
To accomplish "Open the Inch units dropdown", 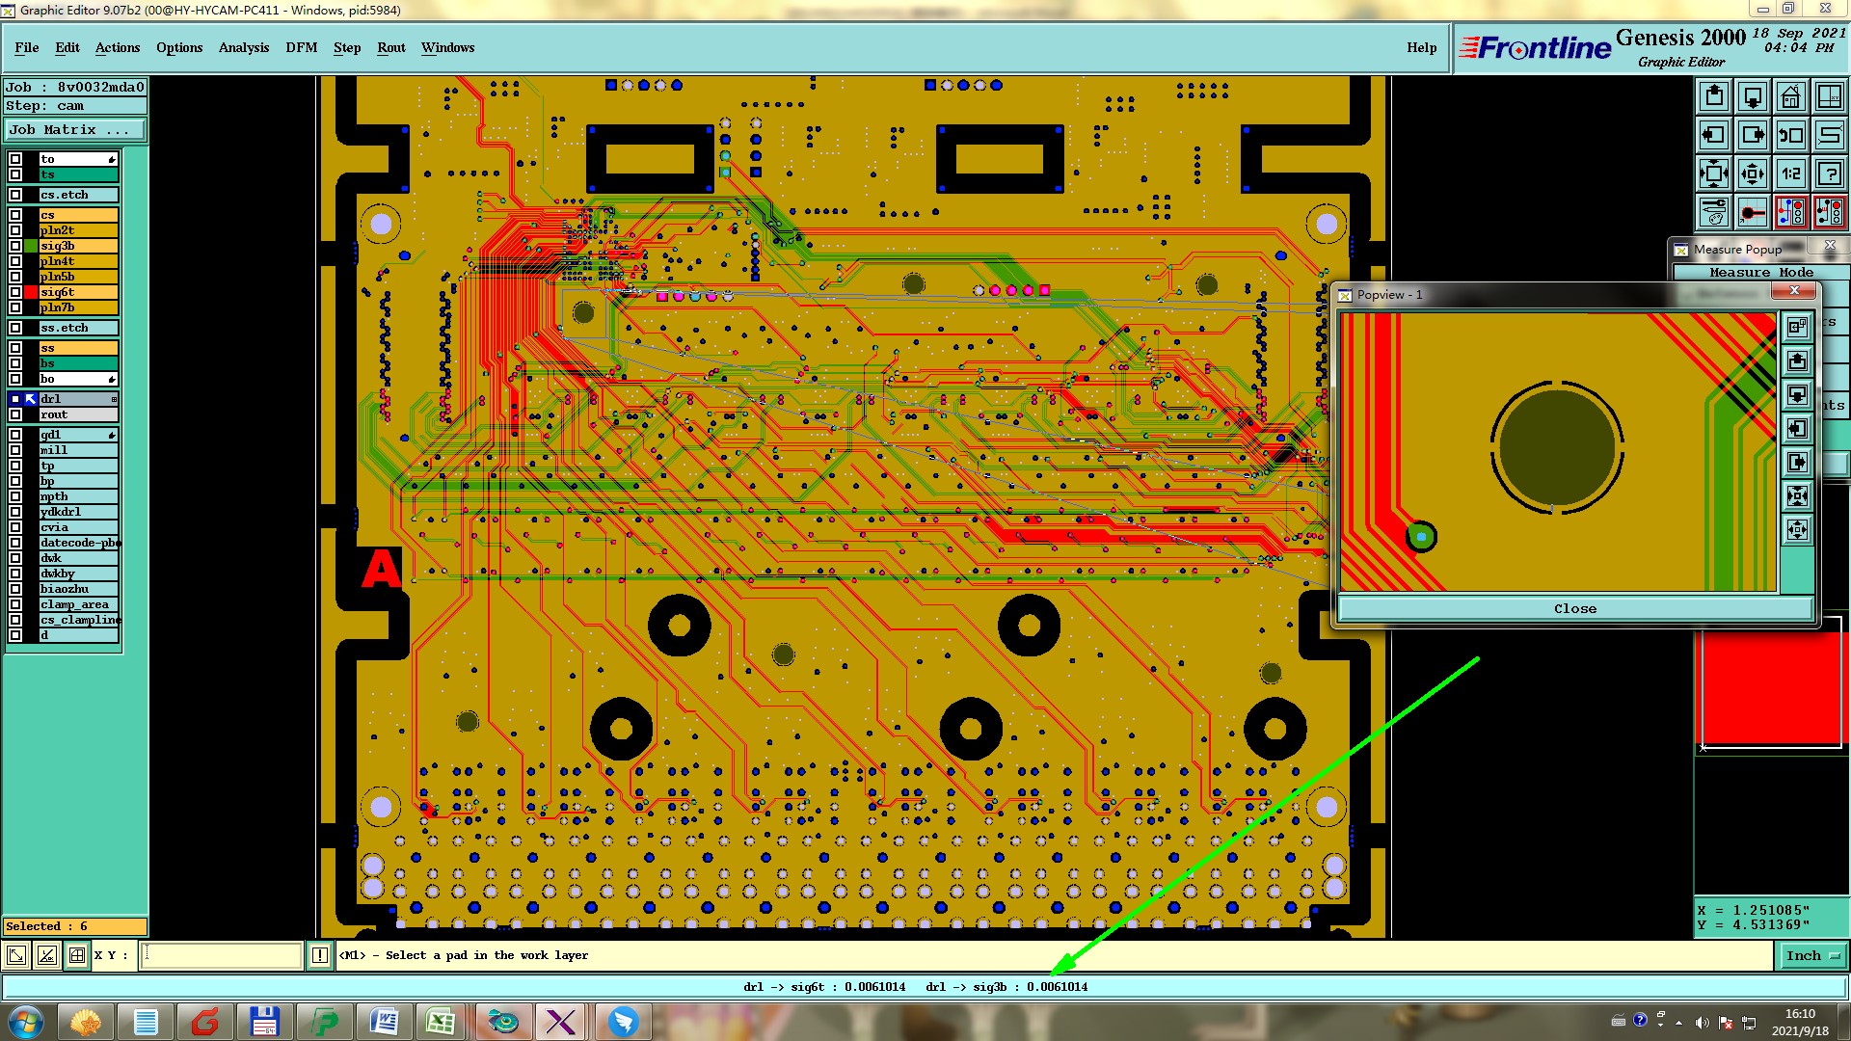I will [1812, 955].
